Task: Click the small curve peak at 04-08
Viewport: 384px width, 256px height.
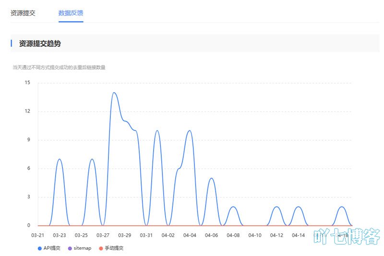Action: click(x=233, y=207)
